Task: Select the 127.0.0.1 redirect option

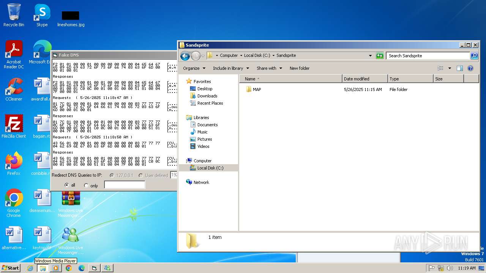Action: 112,176
